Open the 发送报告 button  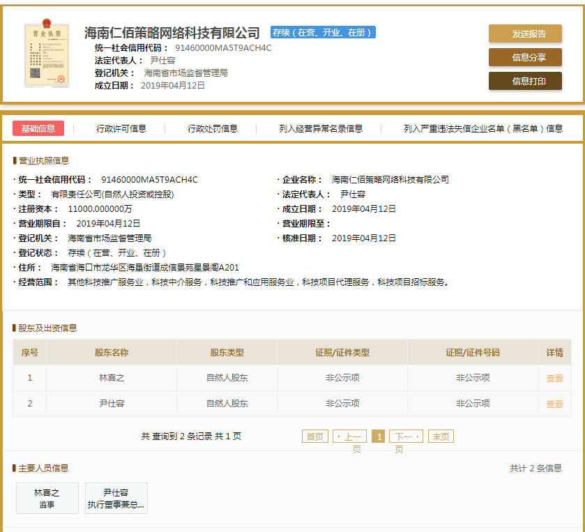526,33
